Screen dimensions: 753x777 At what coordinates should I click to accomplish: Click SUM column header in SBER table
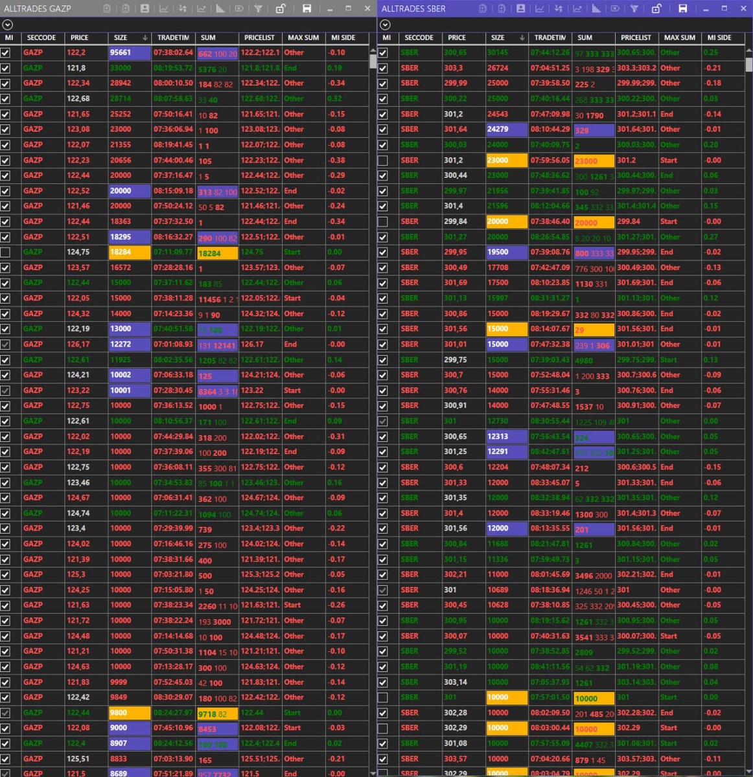click(593, 38)
